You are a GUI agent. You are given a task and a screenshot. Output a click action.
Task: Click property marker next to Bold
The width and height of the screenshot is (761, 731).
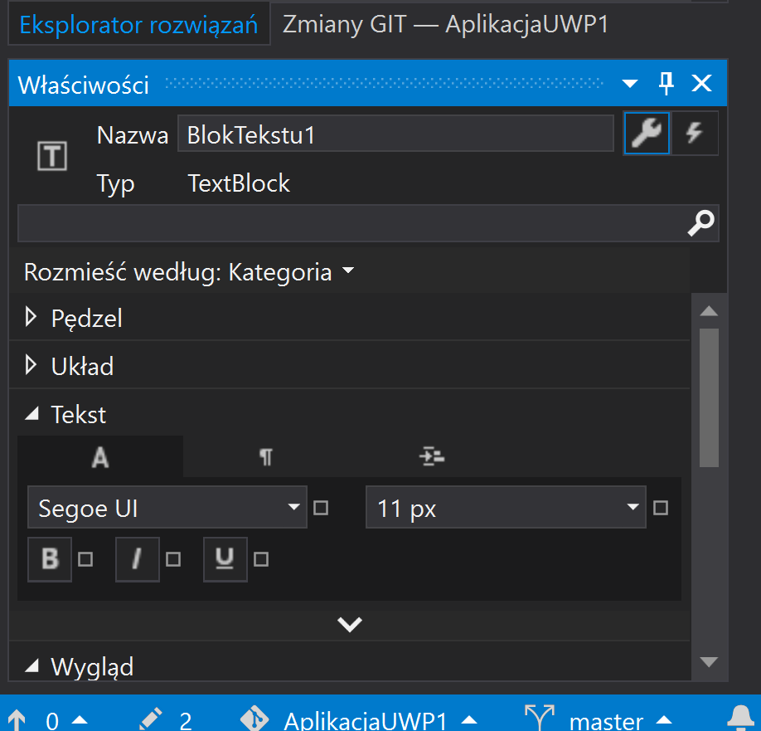pyautogui.click(x=85, y=559)
